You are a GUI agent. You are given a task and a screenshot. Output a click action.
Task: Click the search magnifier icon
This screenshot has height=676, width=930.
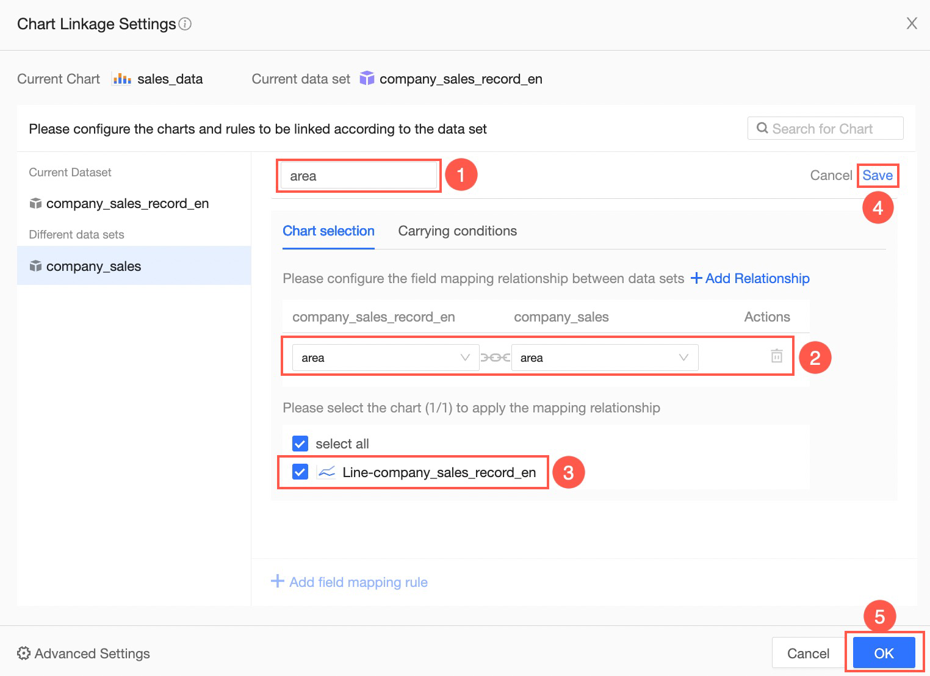(762, 128)
